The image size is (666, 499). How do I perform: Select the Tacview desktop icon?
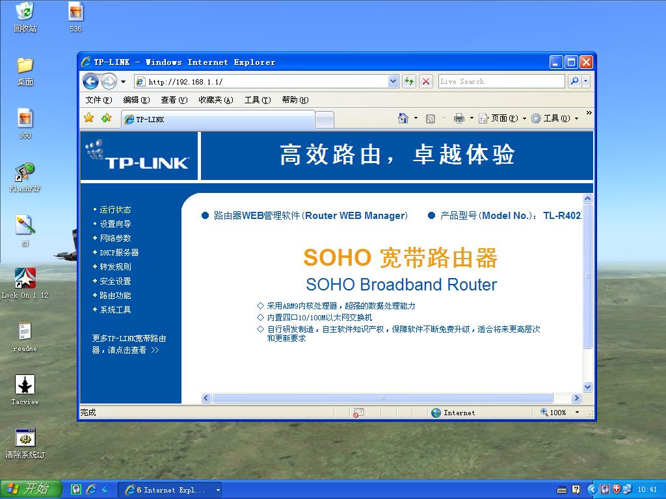pos(25,390)
